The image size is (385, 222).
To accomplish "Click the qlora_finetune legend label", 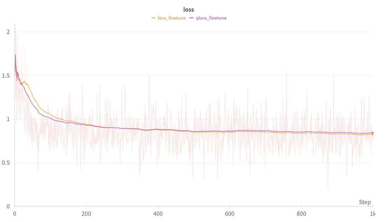I will [x=211, y=18].
